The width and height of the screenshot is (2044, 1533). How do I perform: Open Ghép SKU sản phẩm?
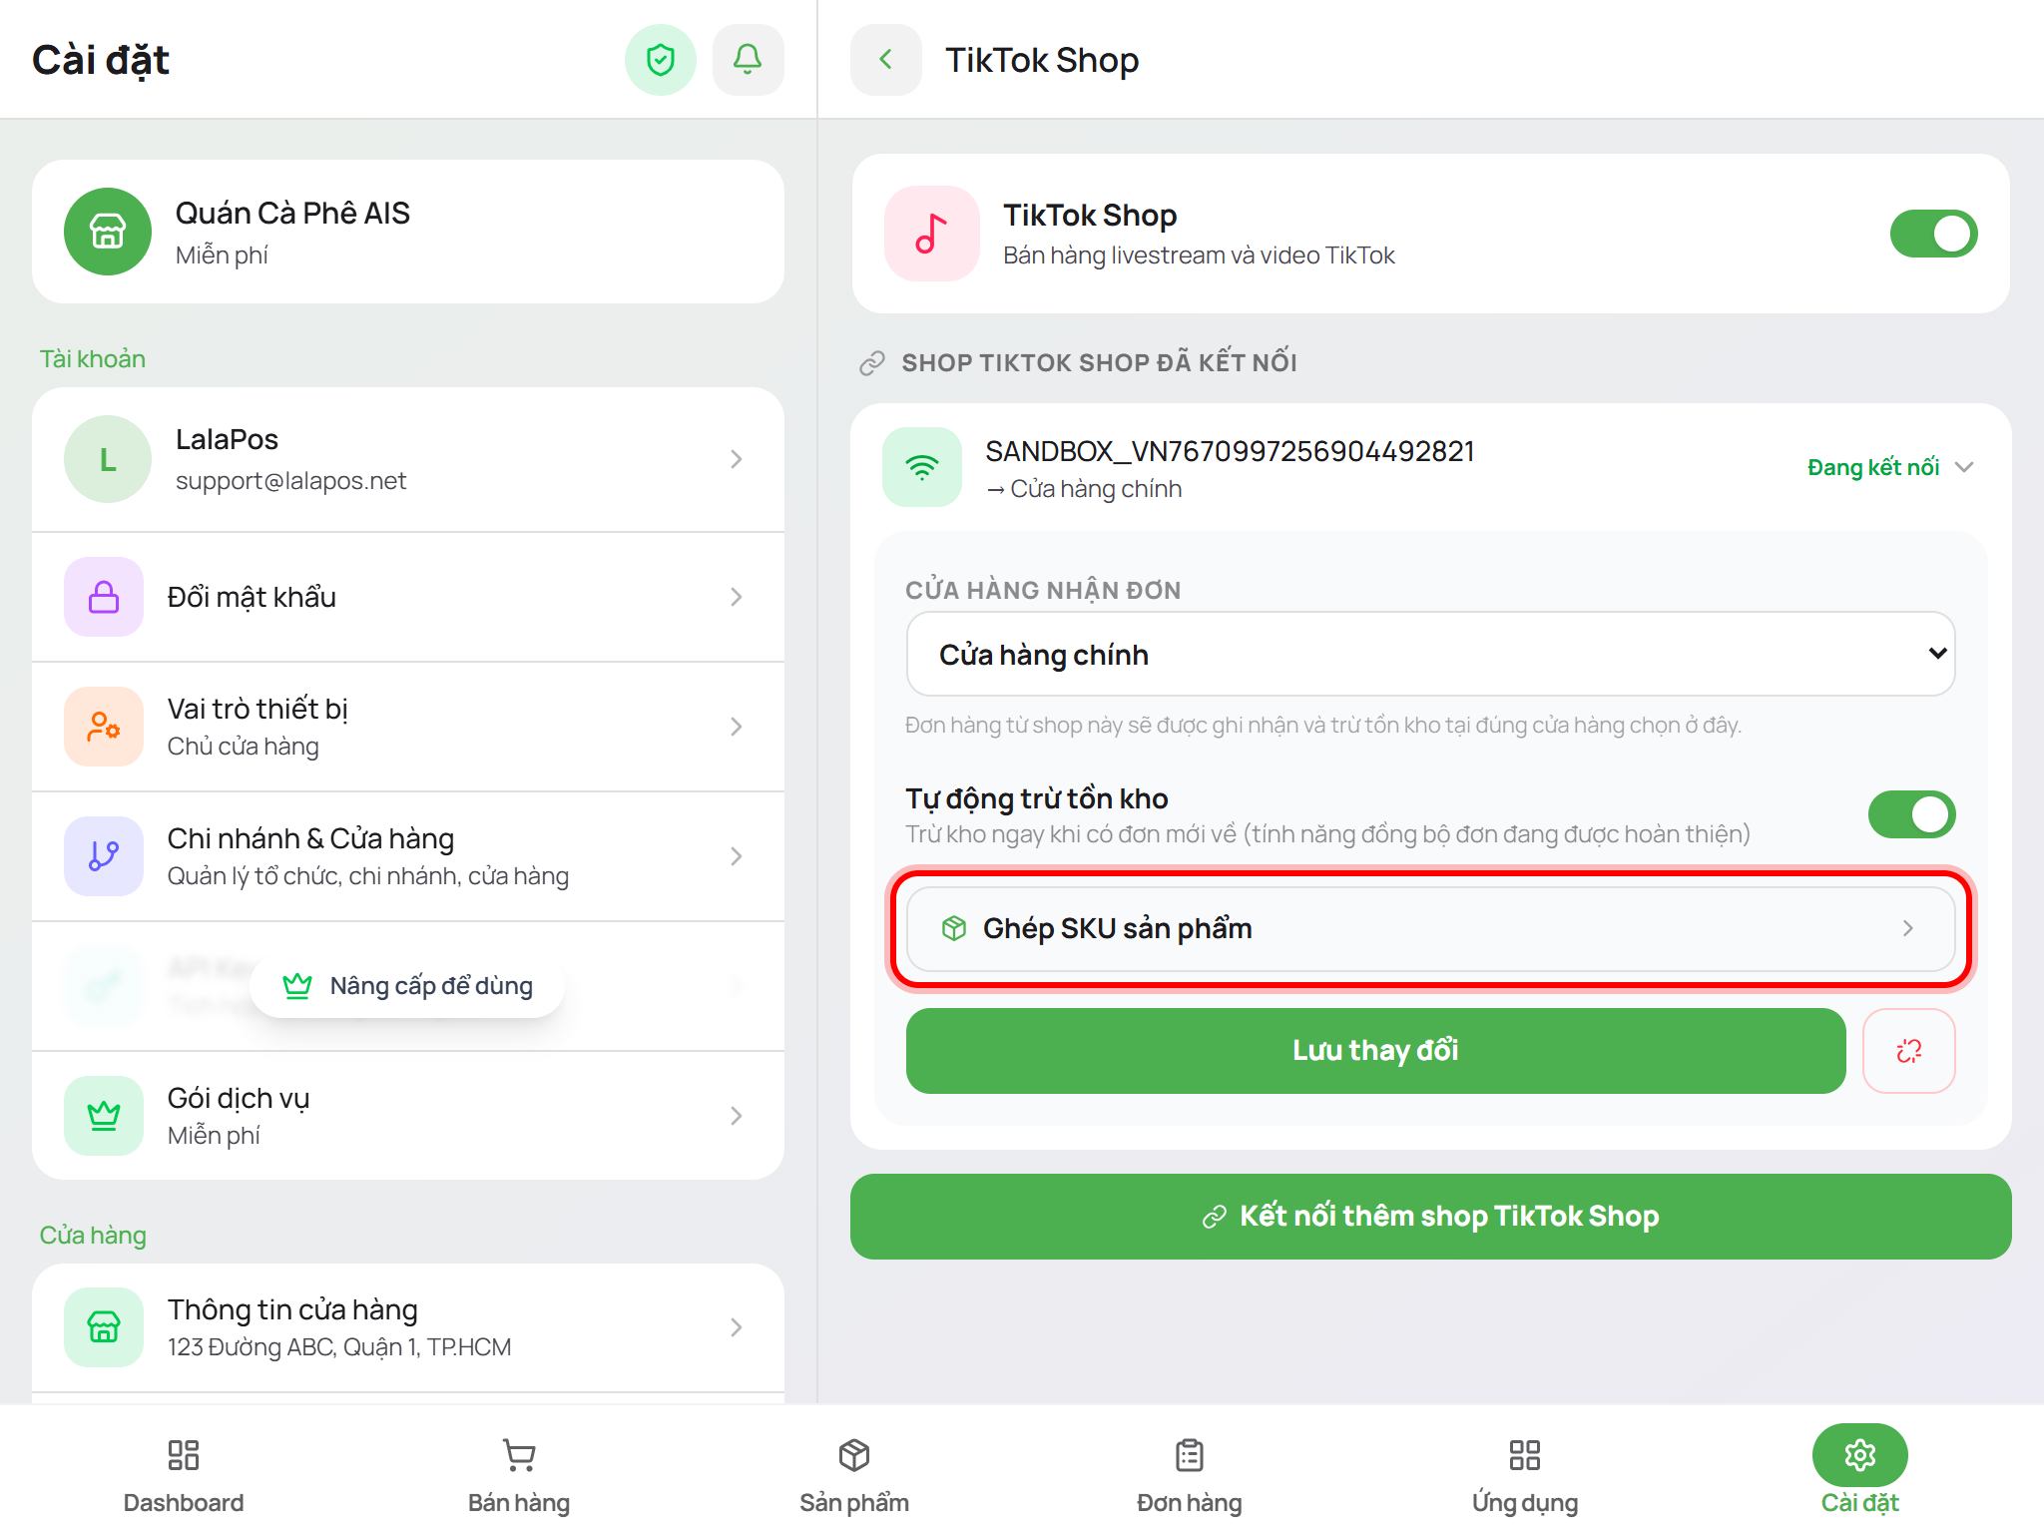[1430, 928]
